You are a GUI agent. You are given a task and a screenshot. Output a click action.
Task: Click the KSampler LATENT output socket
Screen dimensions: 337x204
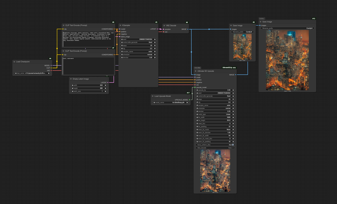pyautogui.click(x=157, y=29)
